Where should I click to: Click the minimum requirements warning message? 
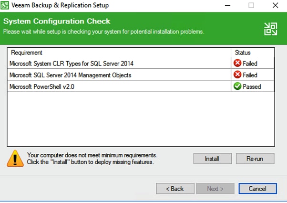[x=92, y=159]
